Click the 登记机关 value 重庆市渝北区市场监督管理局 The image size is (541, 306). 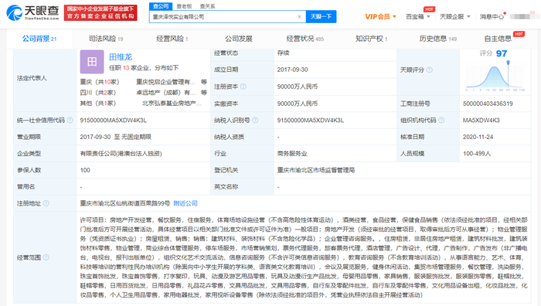tap(315, 170)
